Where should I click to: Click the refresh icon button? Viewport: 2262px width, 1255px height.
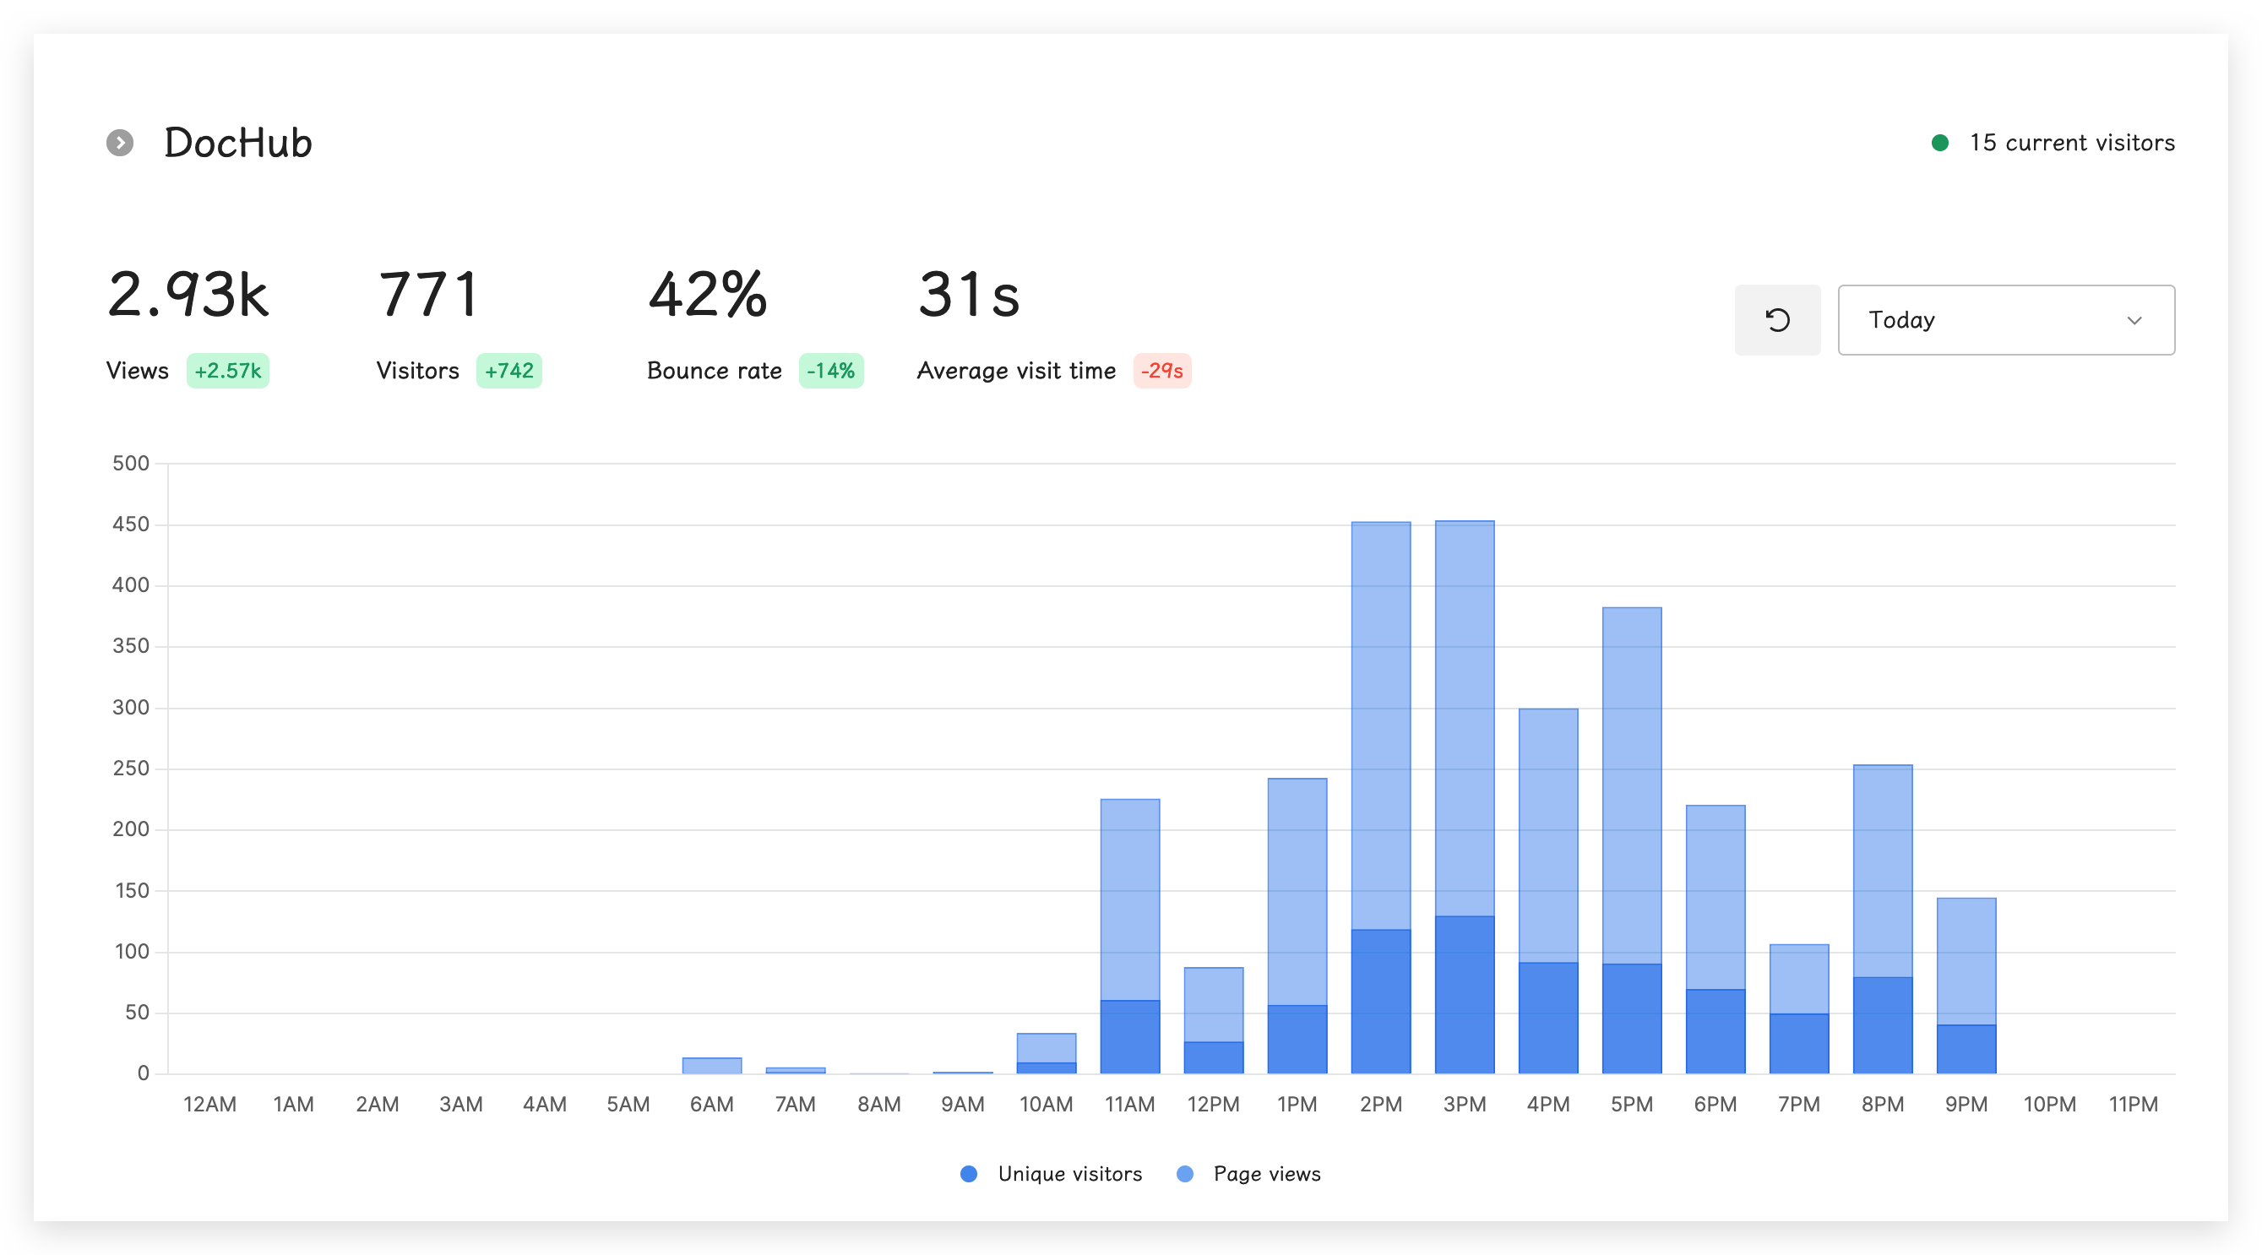pyautogui.click(x=1777, y=320)
